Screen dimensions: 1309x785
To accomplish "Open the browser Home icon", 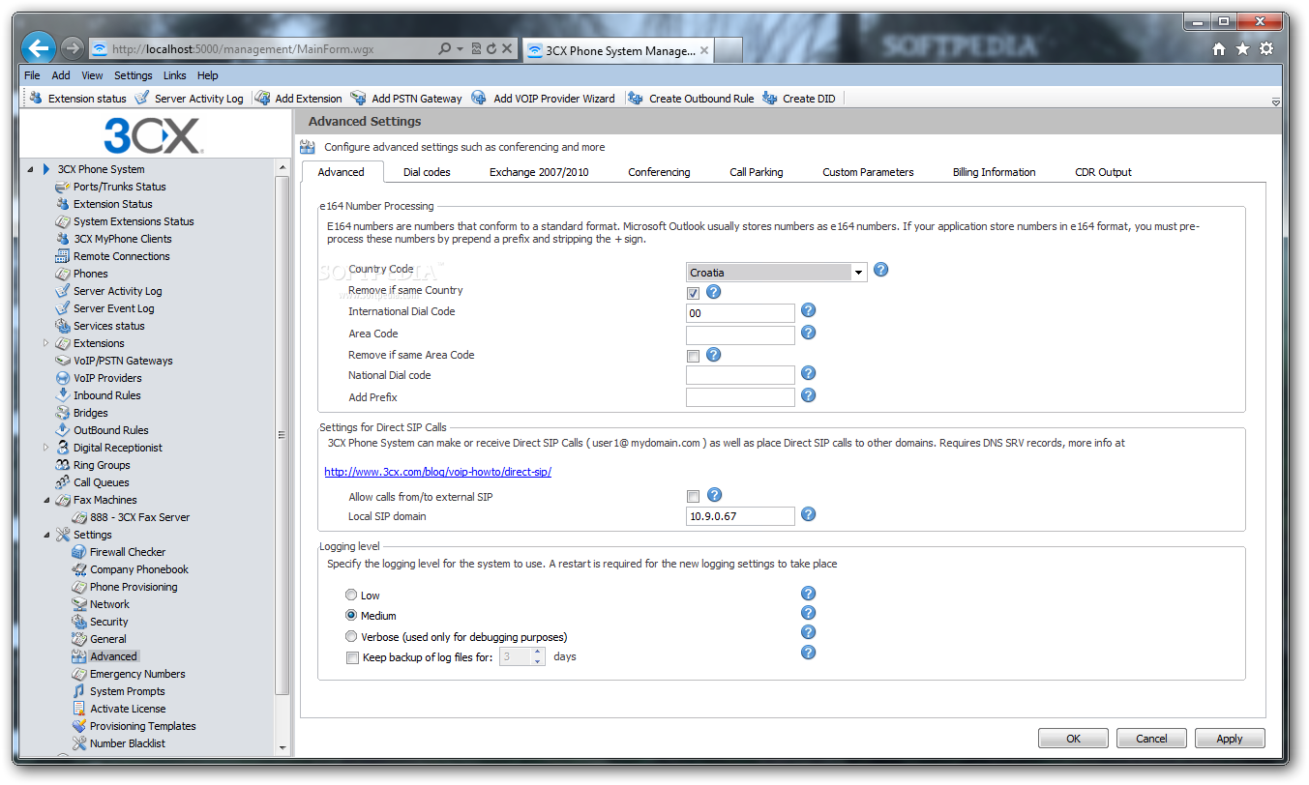I will tap(1220, 48).
